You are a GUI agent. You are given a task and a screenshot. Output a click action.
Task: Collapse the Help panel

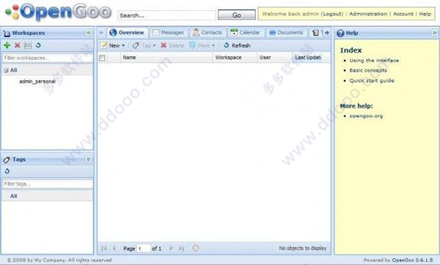[434, 33]
